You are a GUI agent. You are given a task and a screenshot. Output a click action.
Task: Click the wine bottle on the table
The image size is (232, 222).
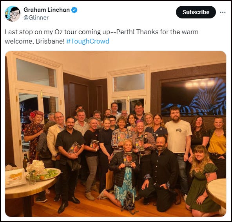click(x=26, y=162)
